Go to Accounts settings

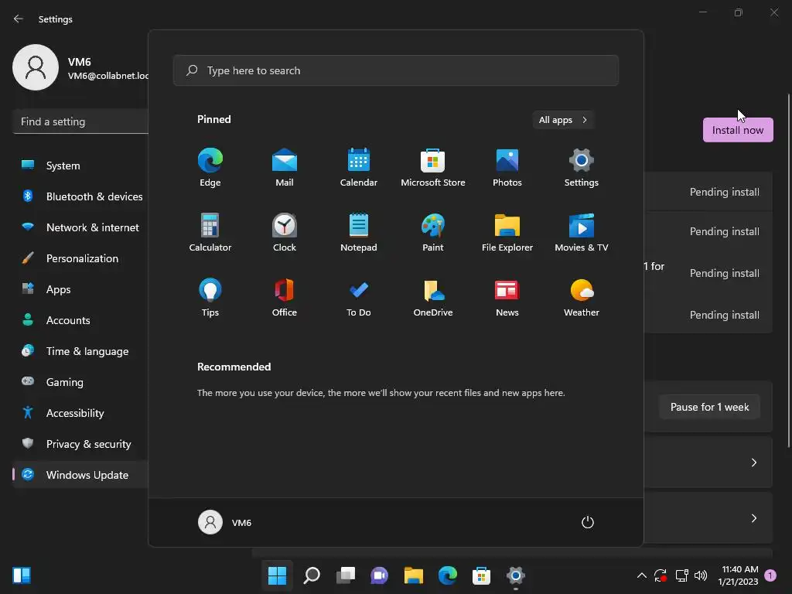pyautogui.click(x=80, y=320)
